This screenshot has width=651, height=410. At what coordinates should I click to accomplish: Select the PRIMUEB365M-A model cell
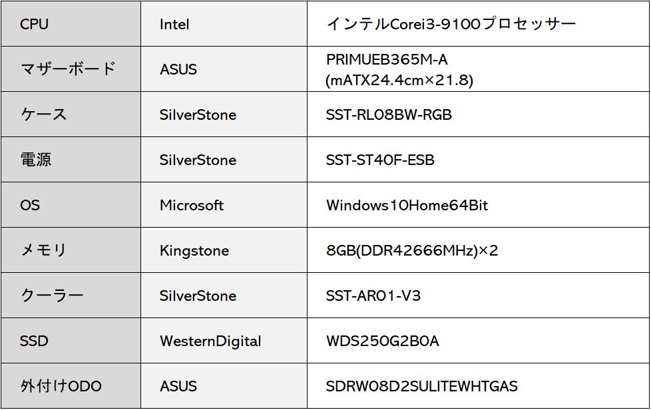tap(479, 69)
